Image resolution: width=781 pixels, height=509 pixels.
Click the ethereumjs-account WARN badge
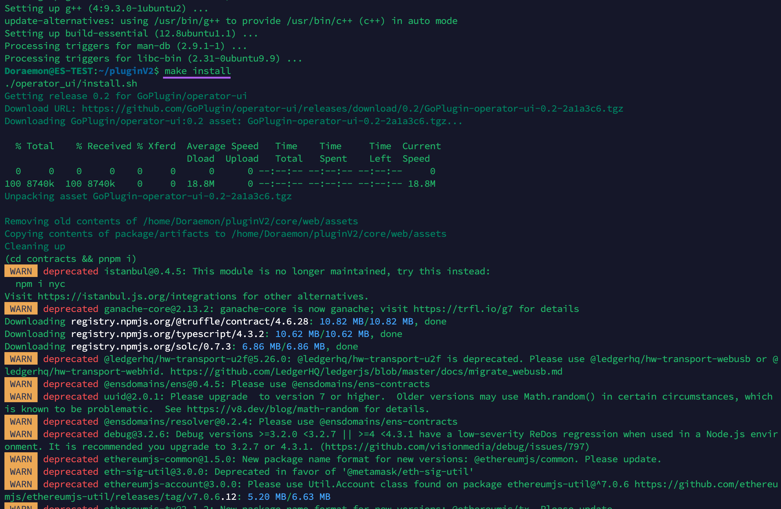tap(20, 484)
